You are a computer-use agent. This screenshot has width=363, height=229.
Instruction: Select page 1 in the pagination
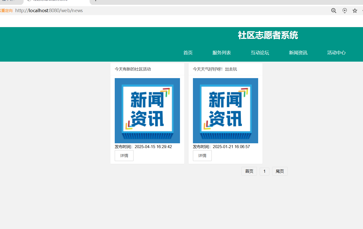(264, 171)
